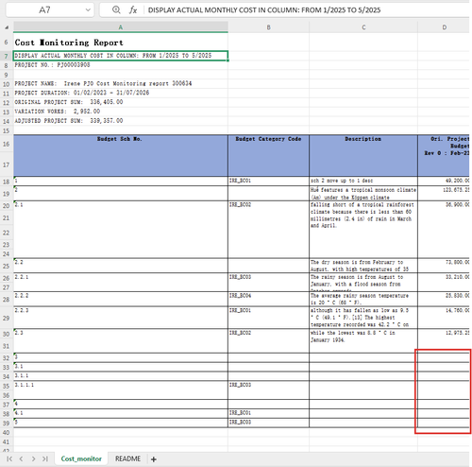Select the PROJECT DURATION cell
The width and height of the screenshot is (472, 467).
tap(121, 93)
